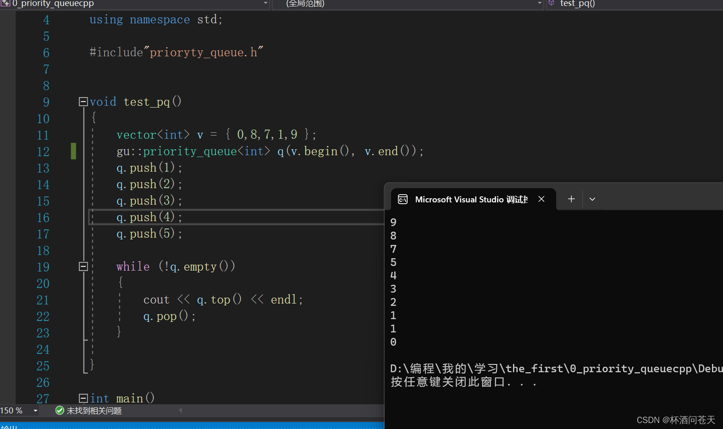This screenshot has width=723, height=429.
Task: Click the 按任意键关闭此窗口 console message
Action: tap(464, 382)
